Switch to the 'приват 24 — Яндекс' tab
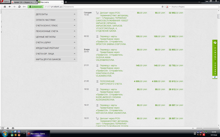This screenshot has width=220, height=137. (23, 2)
